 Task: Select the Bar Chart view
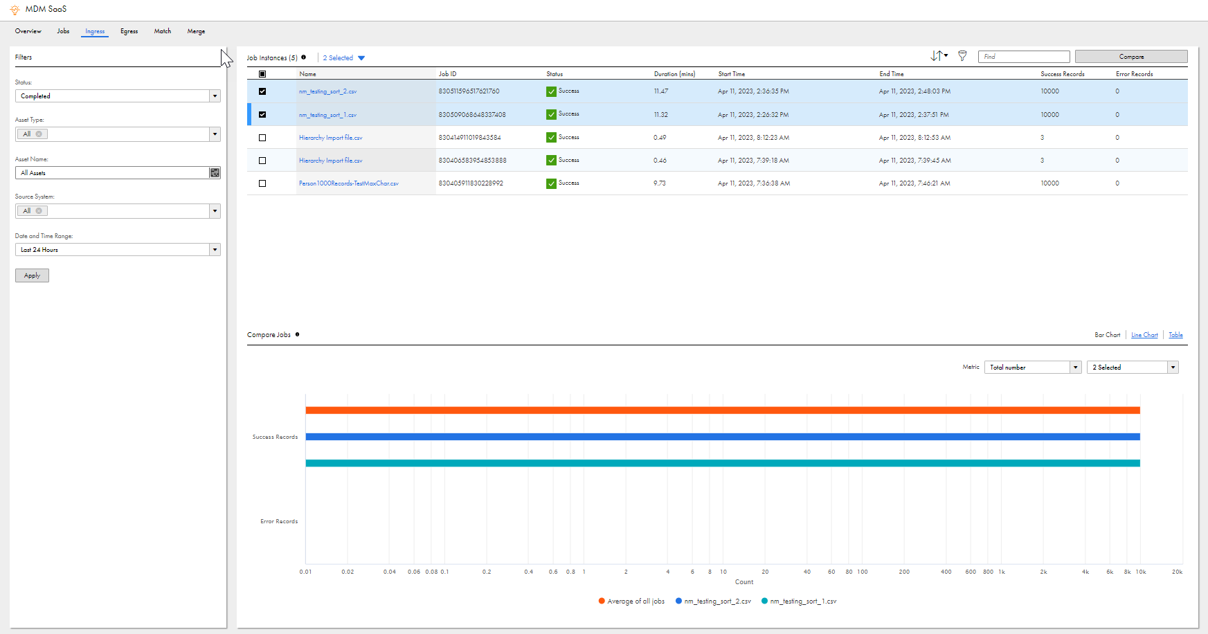(1107, 335)
